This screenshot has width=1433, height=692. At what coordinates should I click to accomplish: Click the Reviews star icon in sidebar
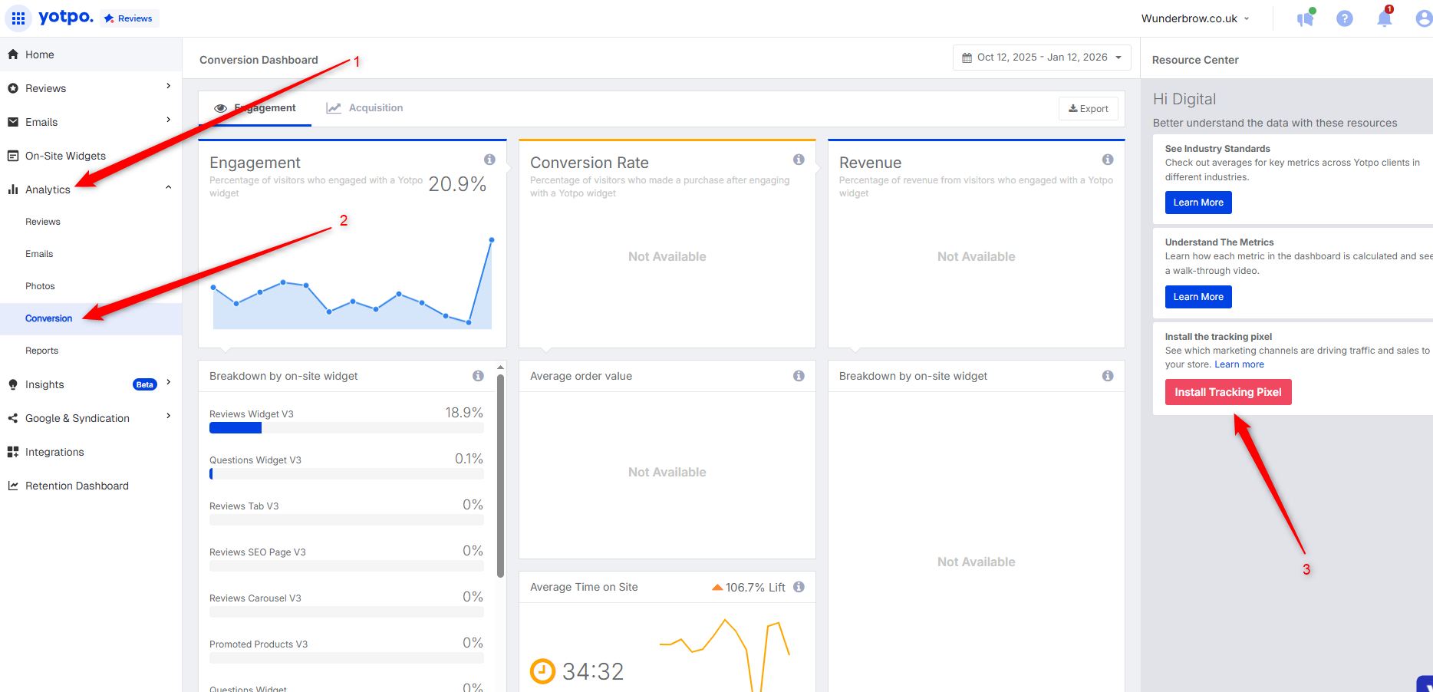click(13, 88)
